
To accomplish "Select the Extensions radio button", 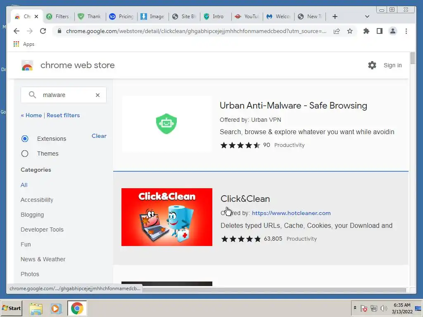I will coord(25,139).
